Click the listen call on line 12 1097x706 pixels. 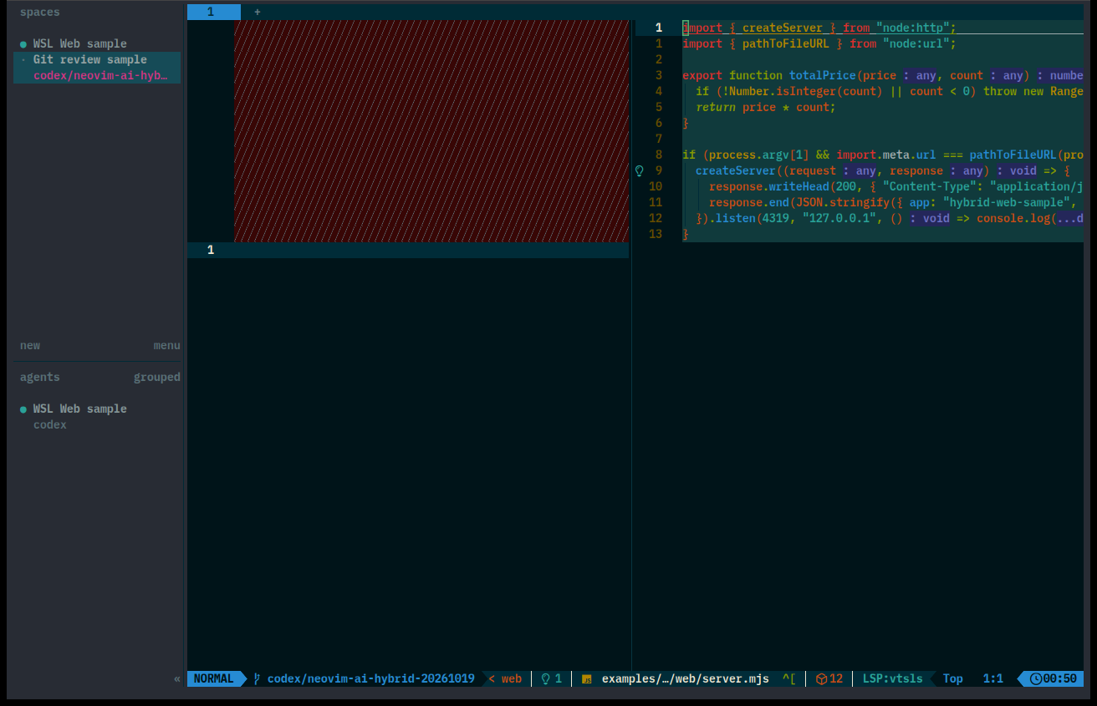tap(736, 218)
